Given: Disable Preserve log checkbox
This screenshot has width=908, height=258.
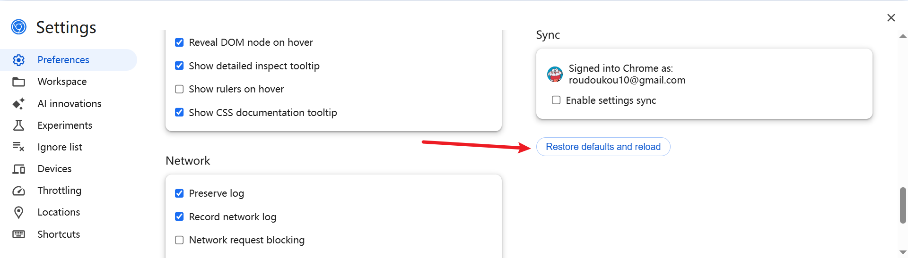Looking at the screenshot, I should 179,193.
